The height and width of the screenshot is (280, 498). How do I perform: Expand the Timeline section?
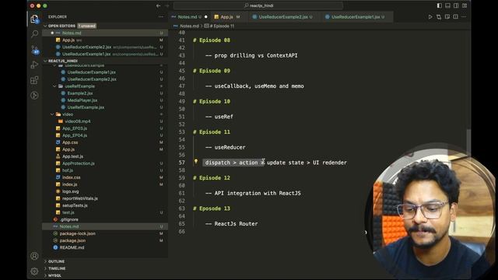[57, 268]
